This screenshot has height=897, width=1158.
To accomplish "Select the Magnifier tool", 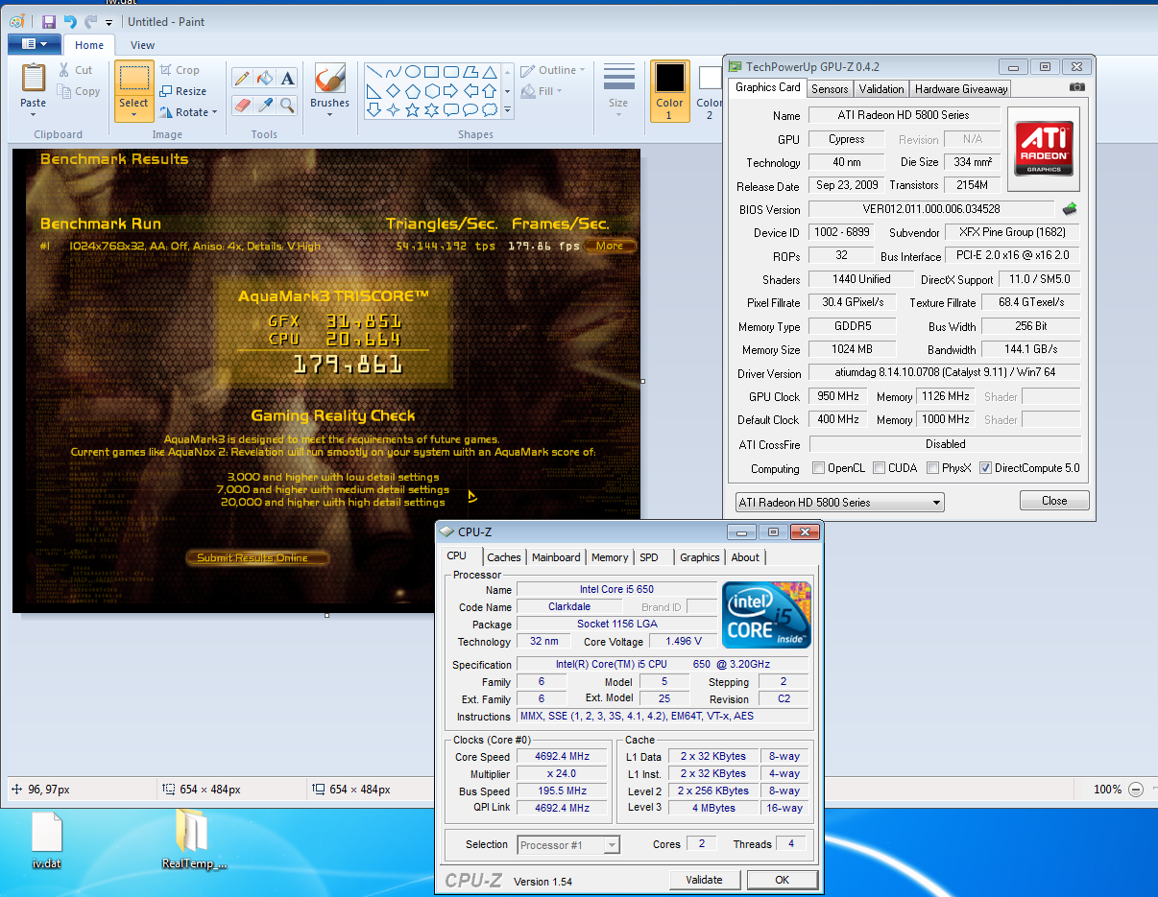I will point(287,105).
